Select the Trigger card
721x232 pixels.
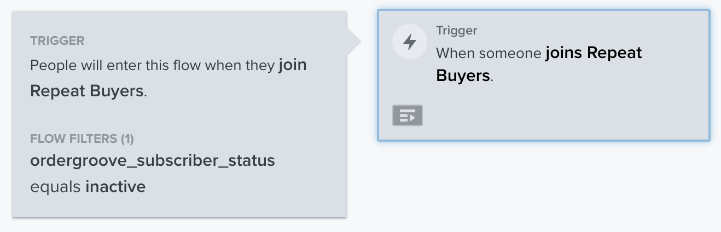(x=544, y=75)
